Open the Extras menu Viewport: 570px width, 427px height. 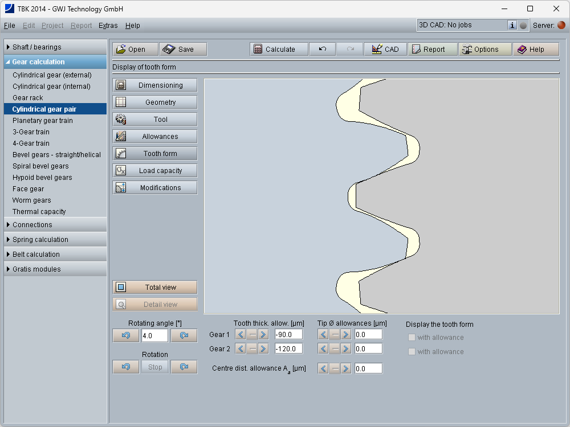pyautogui.click(x=108, y=26)
